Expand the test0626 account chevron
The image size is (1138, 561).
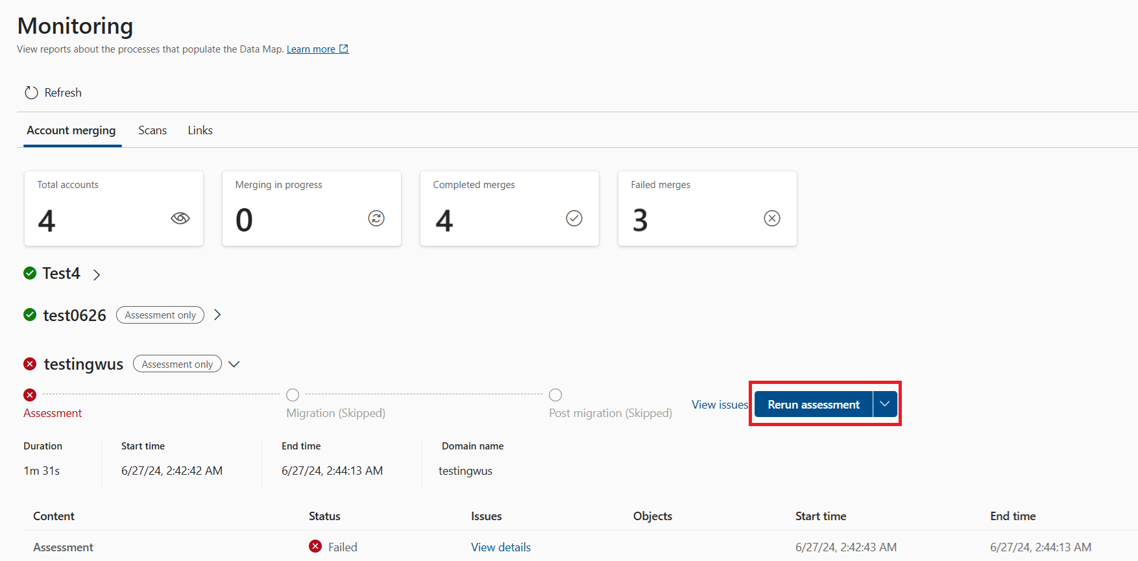click(217, 315)
